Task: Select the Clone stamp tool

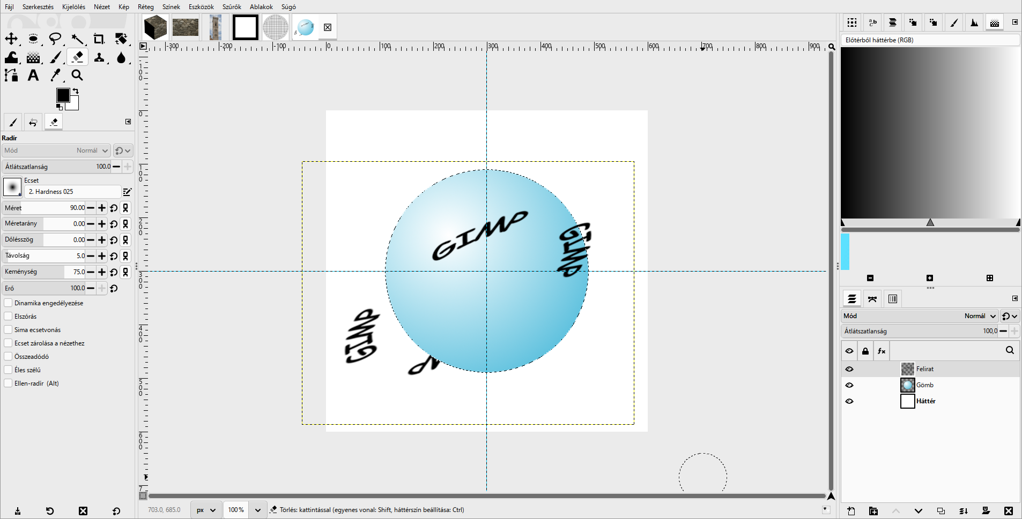Action: click(x=99, y=57)
